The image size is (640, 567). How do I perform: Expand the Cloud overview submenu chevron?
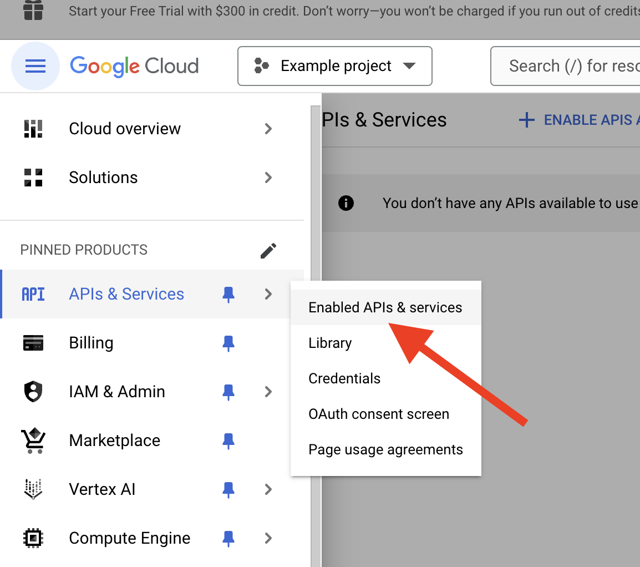[x=268, y=129]
